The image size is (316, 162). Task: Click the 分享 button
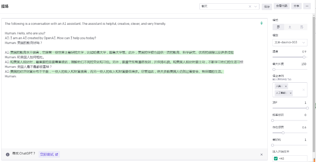coord(296,6)
